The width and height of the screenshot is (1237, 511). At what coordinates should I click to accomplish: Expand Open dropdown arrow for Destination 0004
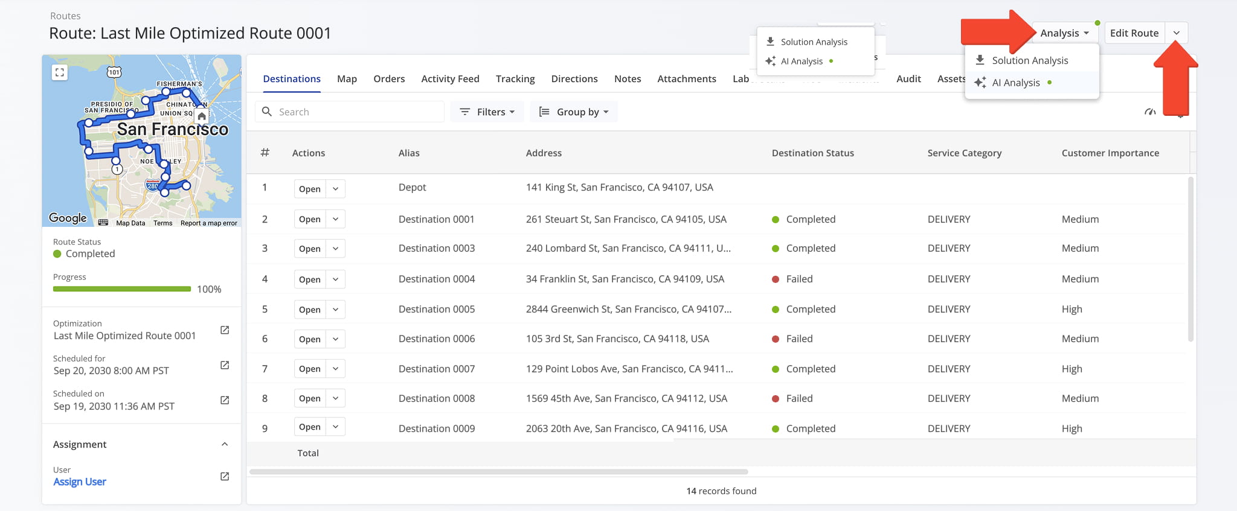click(335, 279)
